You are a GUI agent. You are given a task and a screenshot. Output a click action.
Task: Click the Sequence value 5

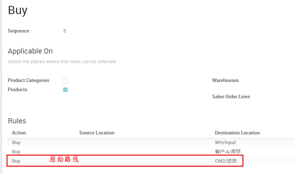click(65, 31)
